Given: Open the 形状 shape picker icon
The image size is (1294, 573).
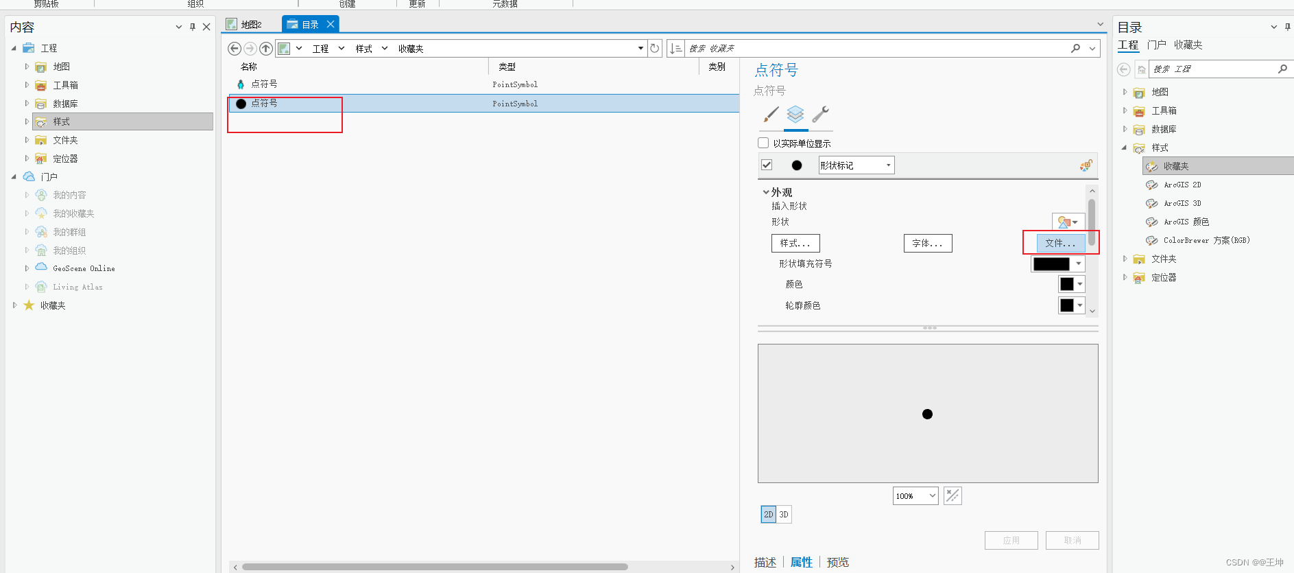Looking at the screenshot, I should (x=1068, y=222).
